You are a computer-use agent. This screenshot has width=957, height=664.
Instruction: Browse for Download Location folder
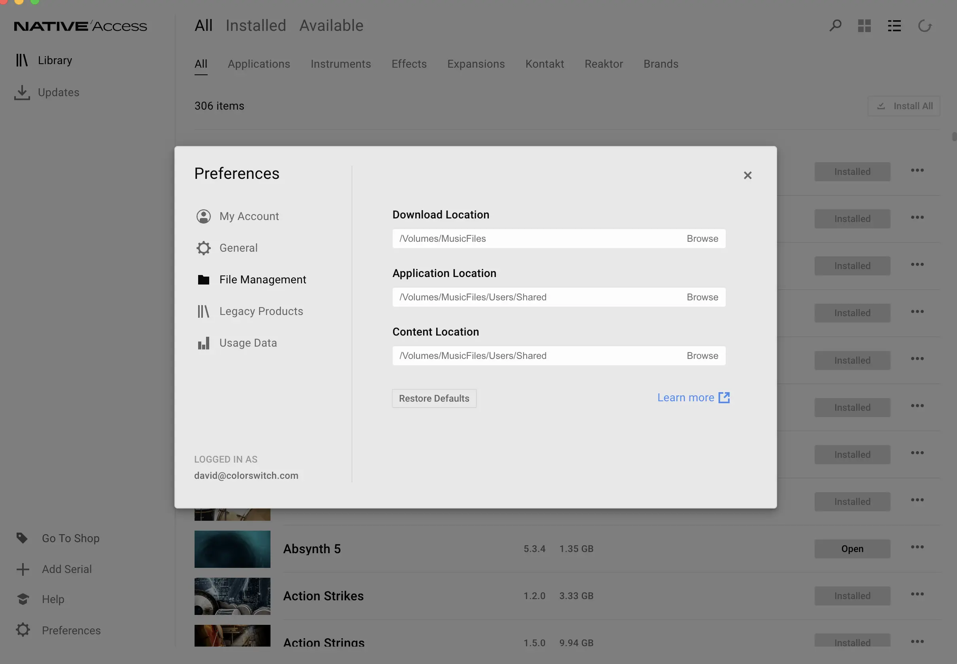(x=702, y=238)
